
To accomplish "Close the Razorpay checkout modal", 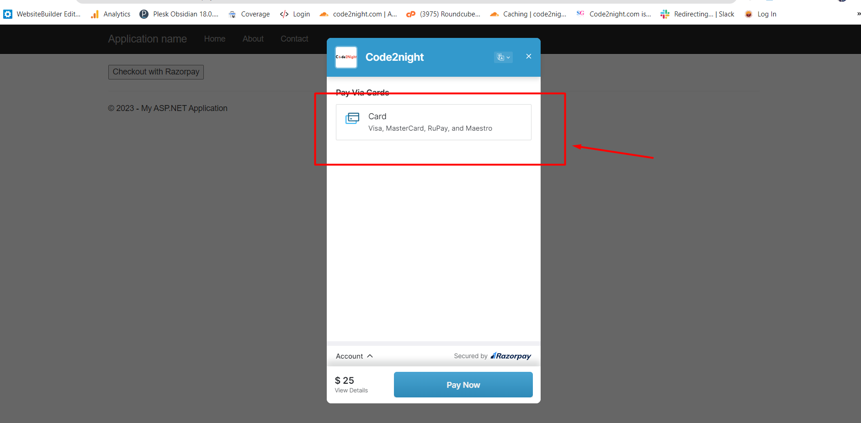I will 529,56.
